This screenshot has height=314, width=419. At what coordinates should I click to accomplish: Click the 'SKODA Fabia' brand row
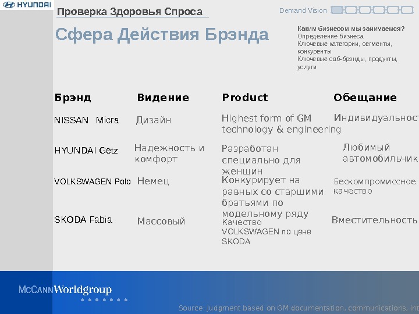83,219
